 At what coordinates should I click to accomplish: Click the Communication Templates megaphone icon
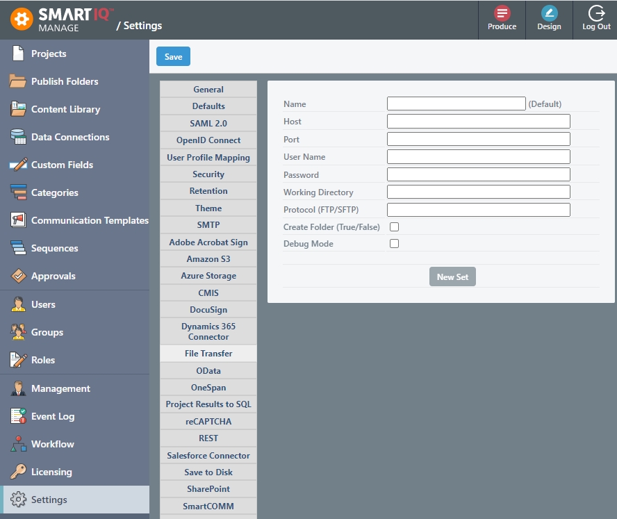tap(18, 220)
